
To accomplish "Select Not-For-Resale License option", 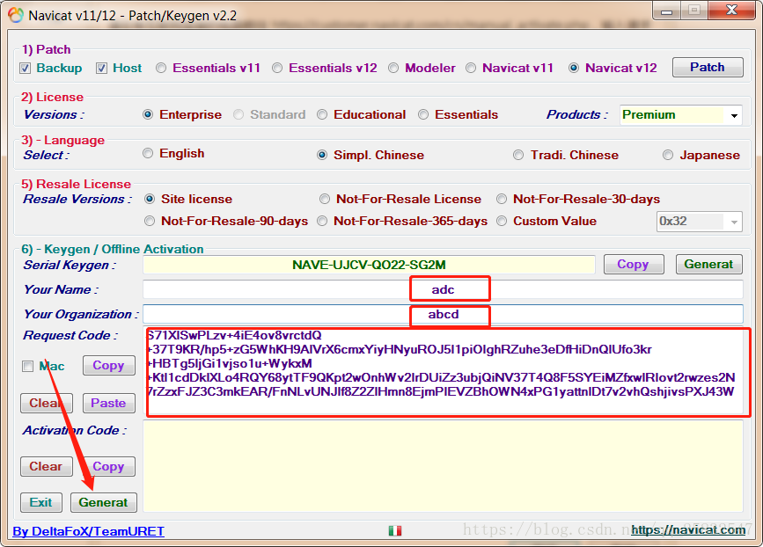I will 325,199.
